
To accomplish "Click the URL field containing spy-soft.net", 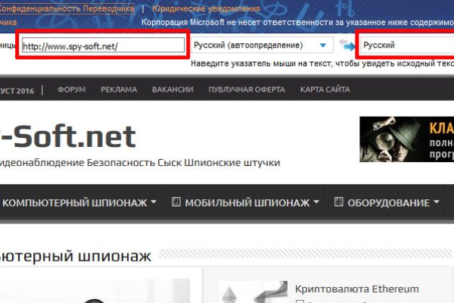I will [x=104, y=45].
